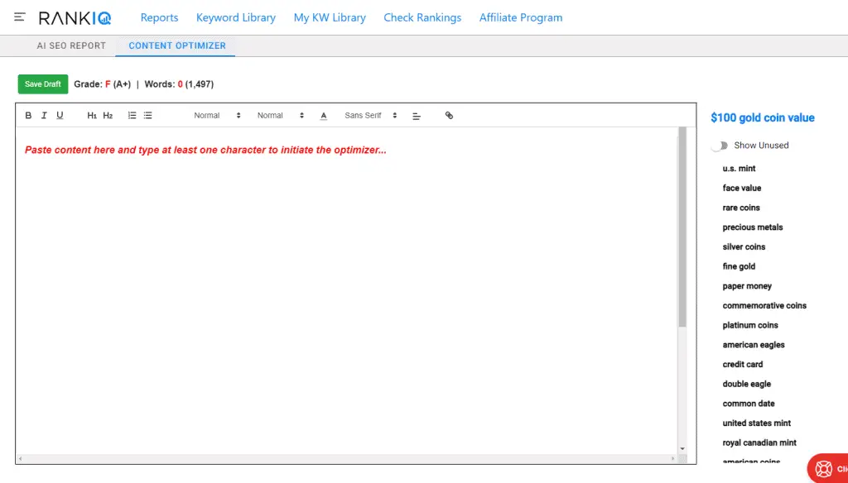Apply italic formatting

(44, 116)
